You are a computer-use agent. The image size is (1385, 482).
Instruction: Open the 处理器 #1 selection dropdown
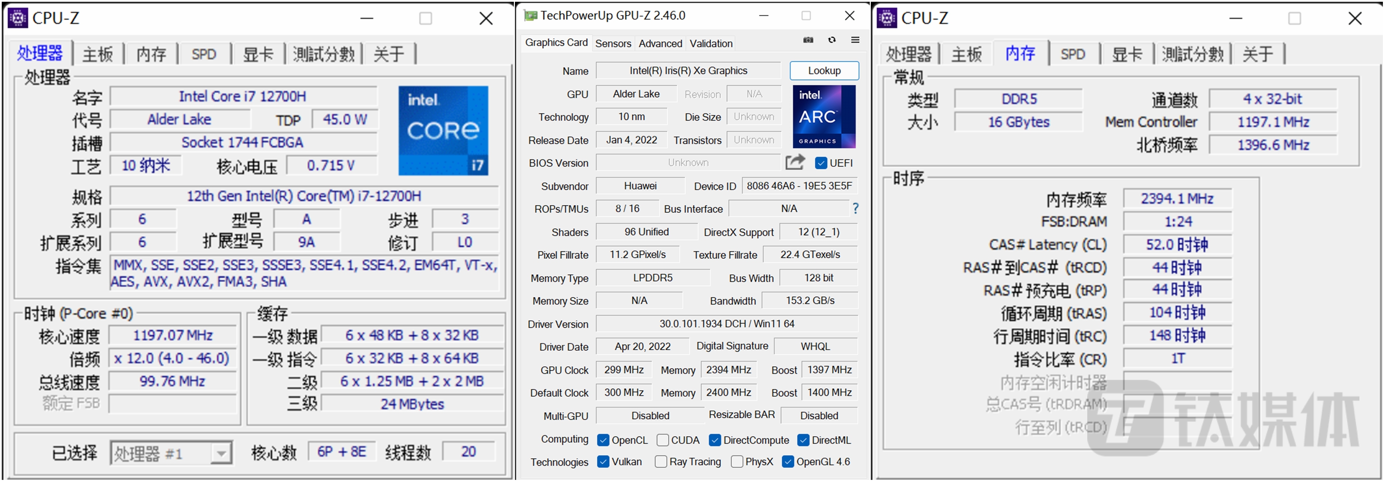(221, 454)
